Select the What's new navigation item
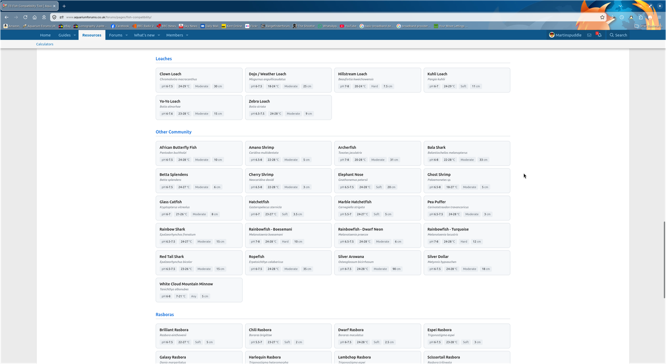Image resolution: width=666 pixels, height=364 pixels. pos(144,35)
